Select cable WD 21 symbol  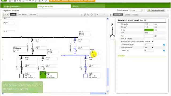click(43, 68)
